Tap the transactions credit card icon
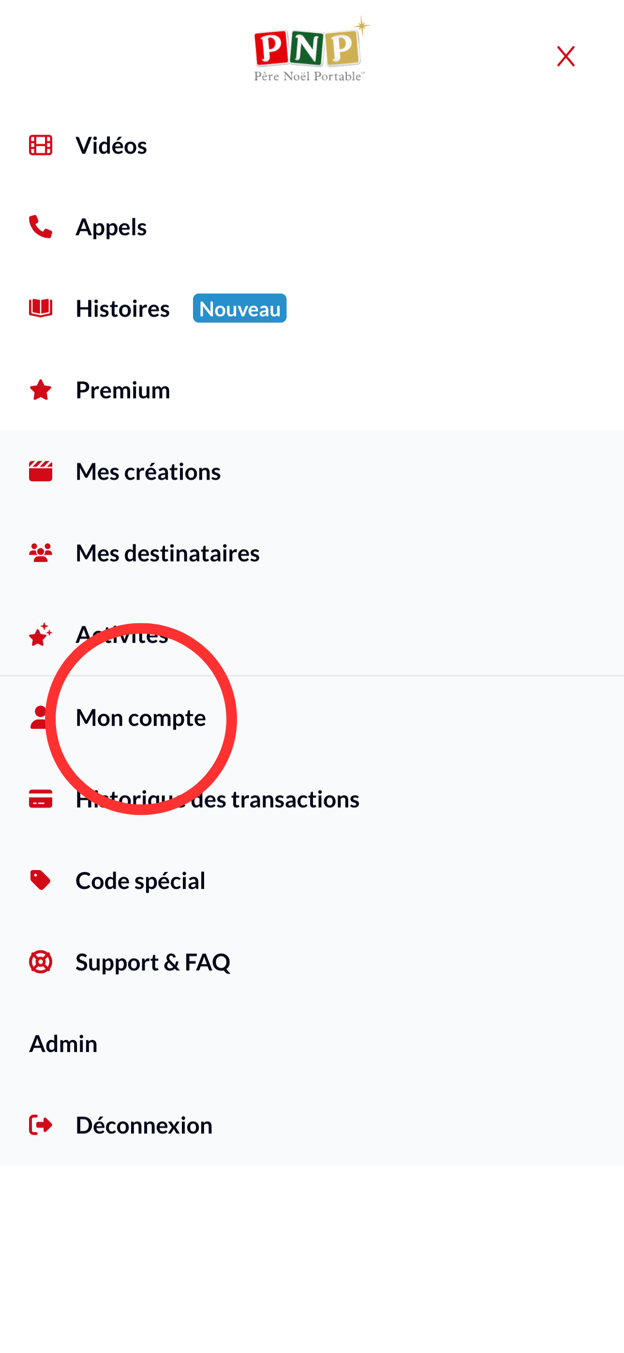The height and width of the screenshot is (1353, 624). [41, 799]
